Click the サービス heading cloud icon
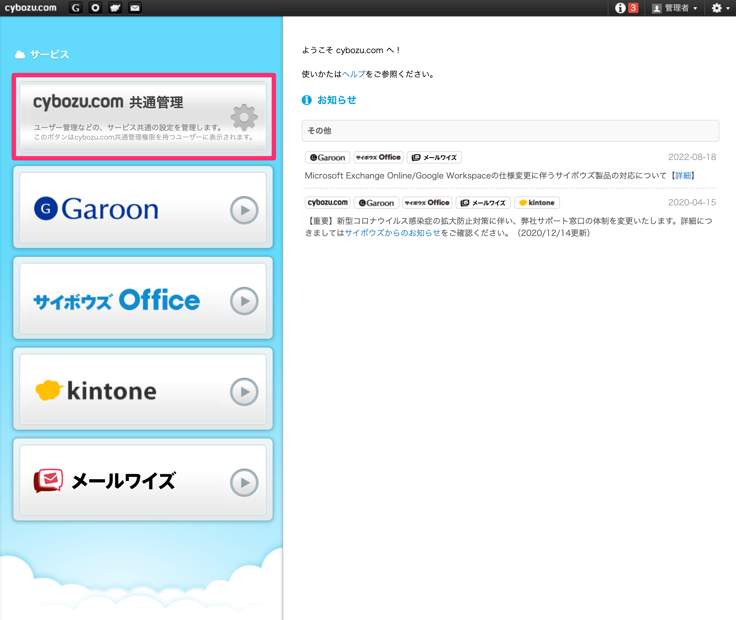The width and height of the screenshot is (736, 620). click(x=20, y=55)
